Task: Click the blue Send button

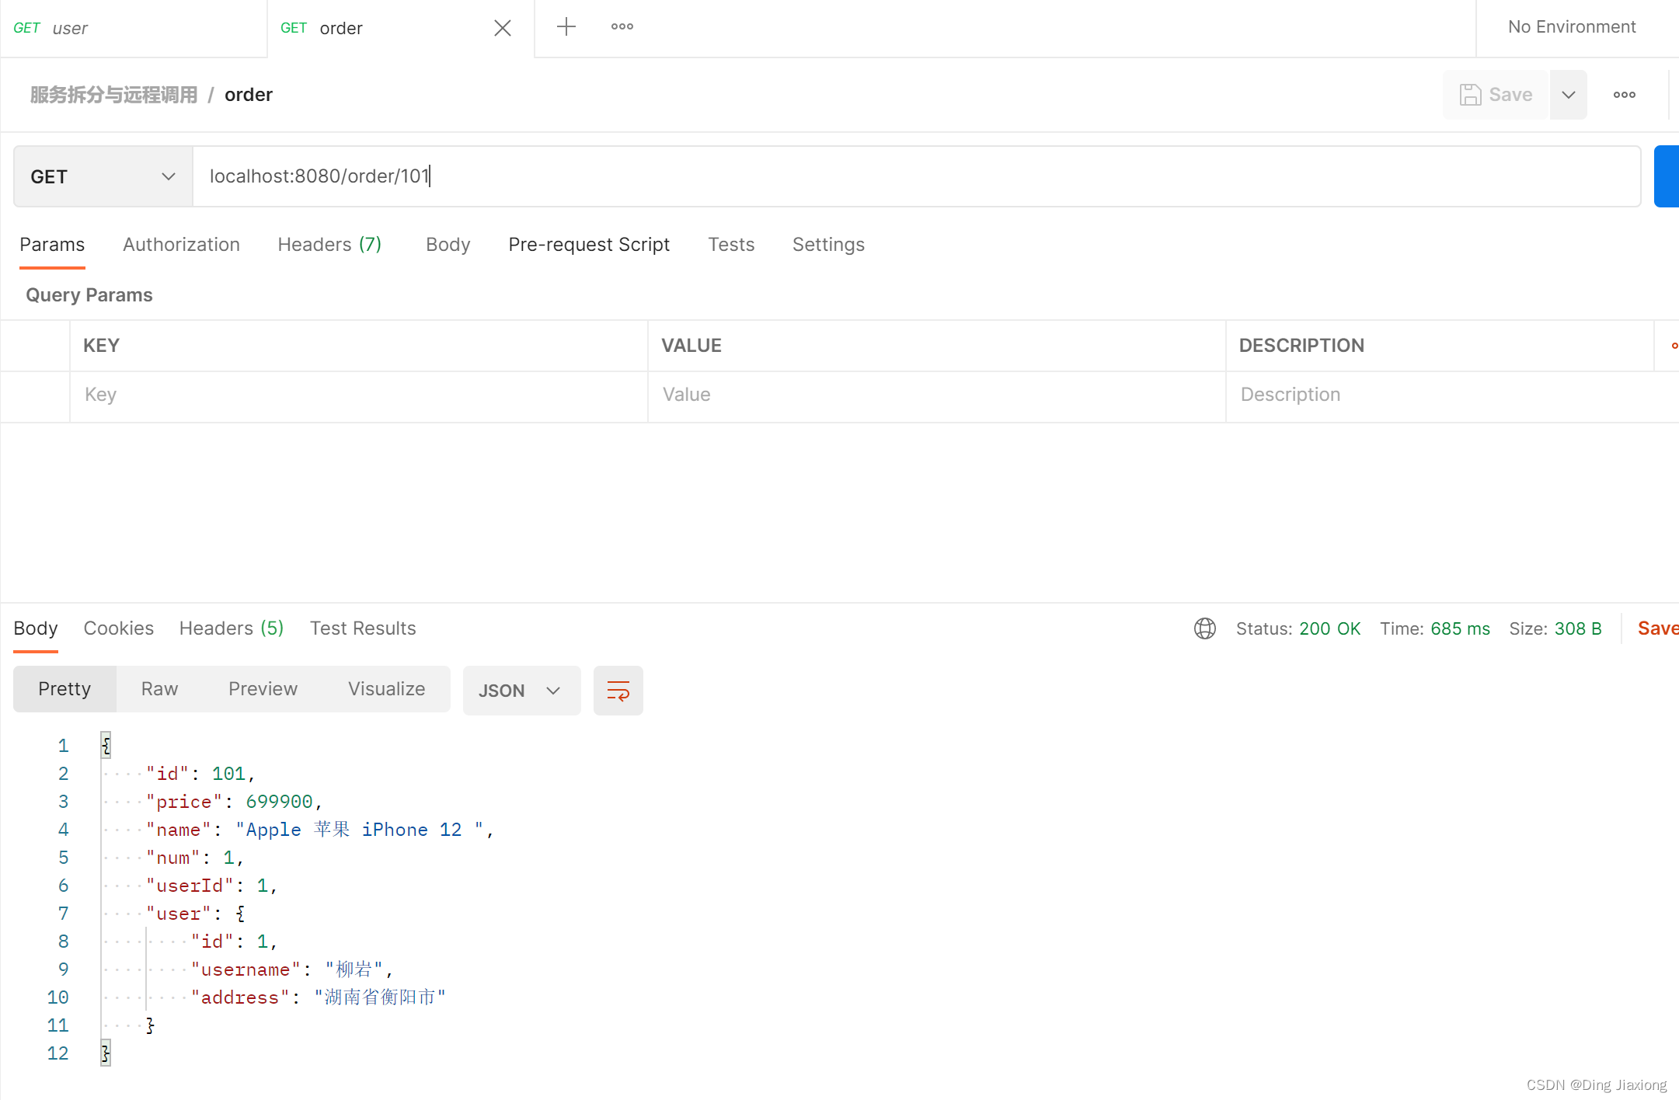Action: (x=1667, y=176)
